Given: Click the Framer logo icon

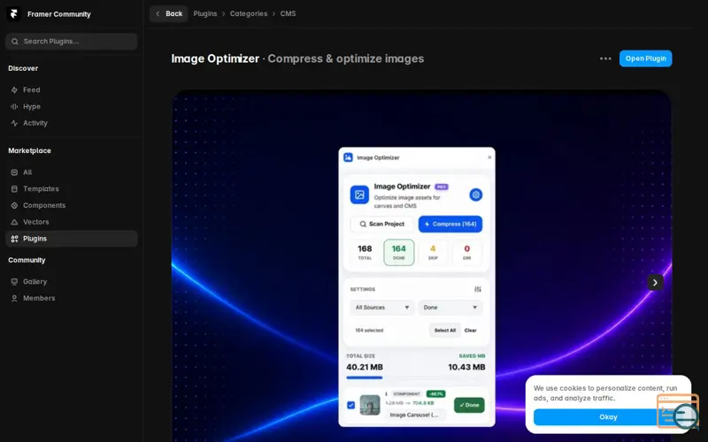Looking at the screenshot, I should [13, 14].
